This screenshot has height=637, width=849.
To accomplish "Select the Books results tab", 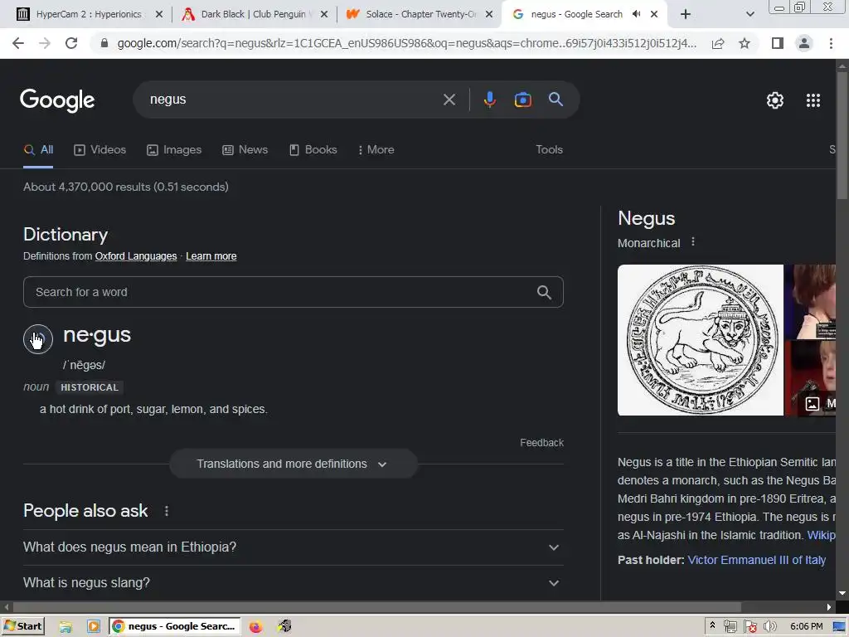I will pyautogui.click(x=313, y=150).
